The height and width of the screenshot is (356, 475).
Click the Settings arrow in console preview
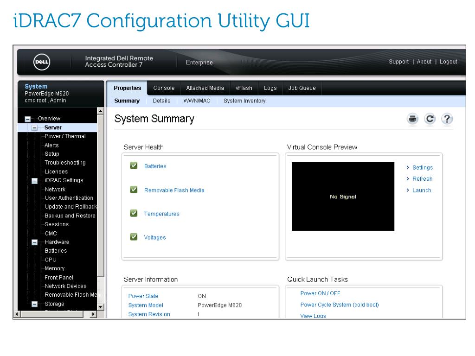point(408,167)
